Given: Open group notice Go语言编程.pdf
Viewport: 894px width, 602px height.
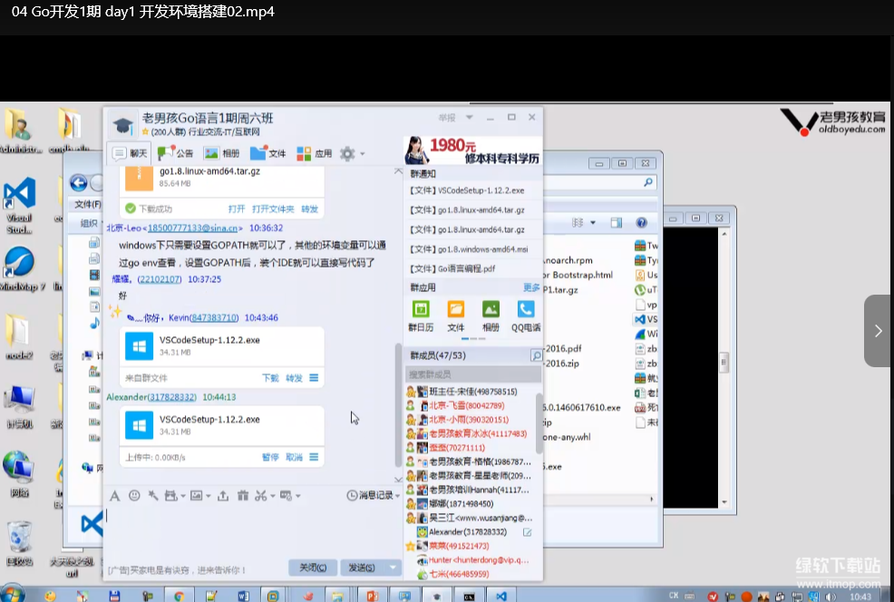Looking at the screenshot, I should click(452, 268).
